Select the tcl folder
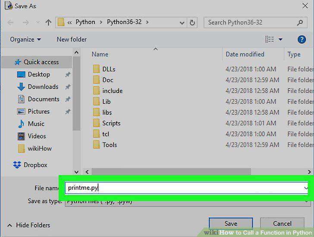 101,134
